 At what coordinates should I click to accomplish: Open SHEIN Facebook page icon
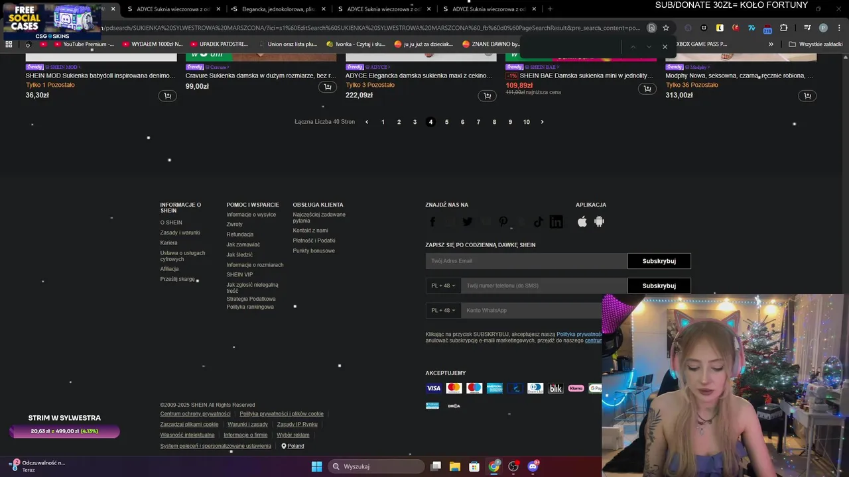pyautogui.click(x=432, y=222)
